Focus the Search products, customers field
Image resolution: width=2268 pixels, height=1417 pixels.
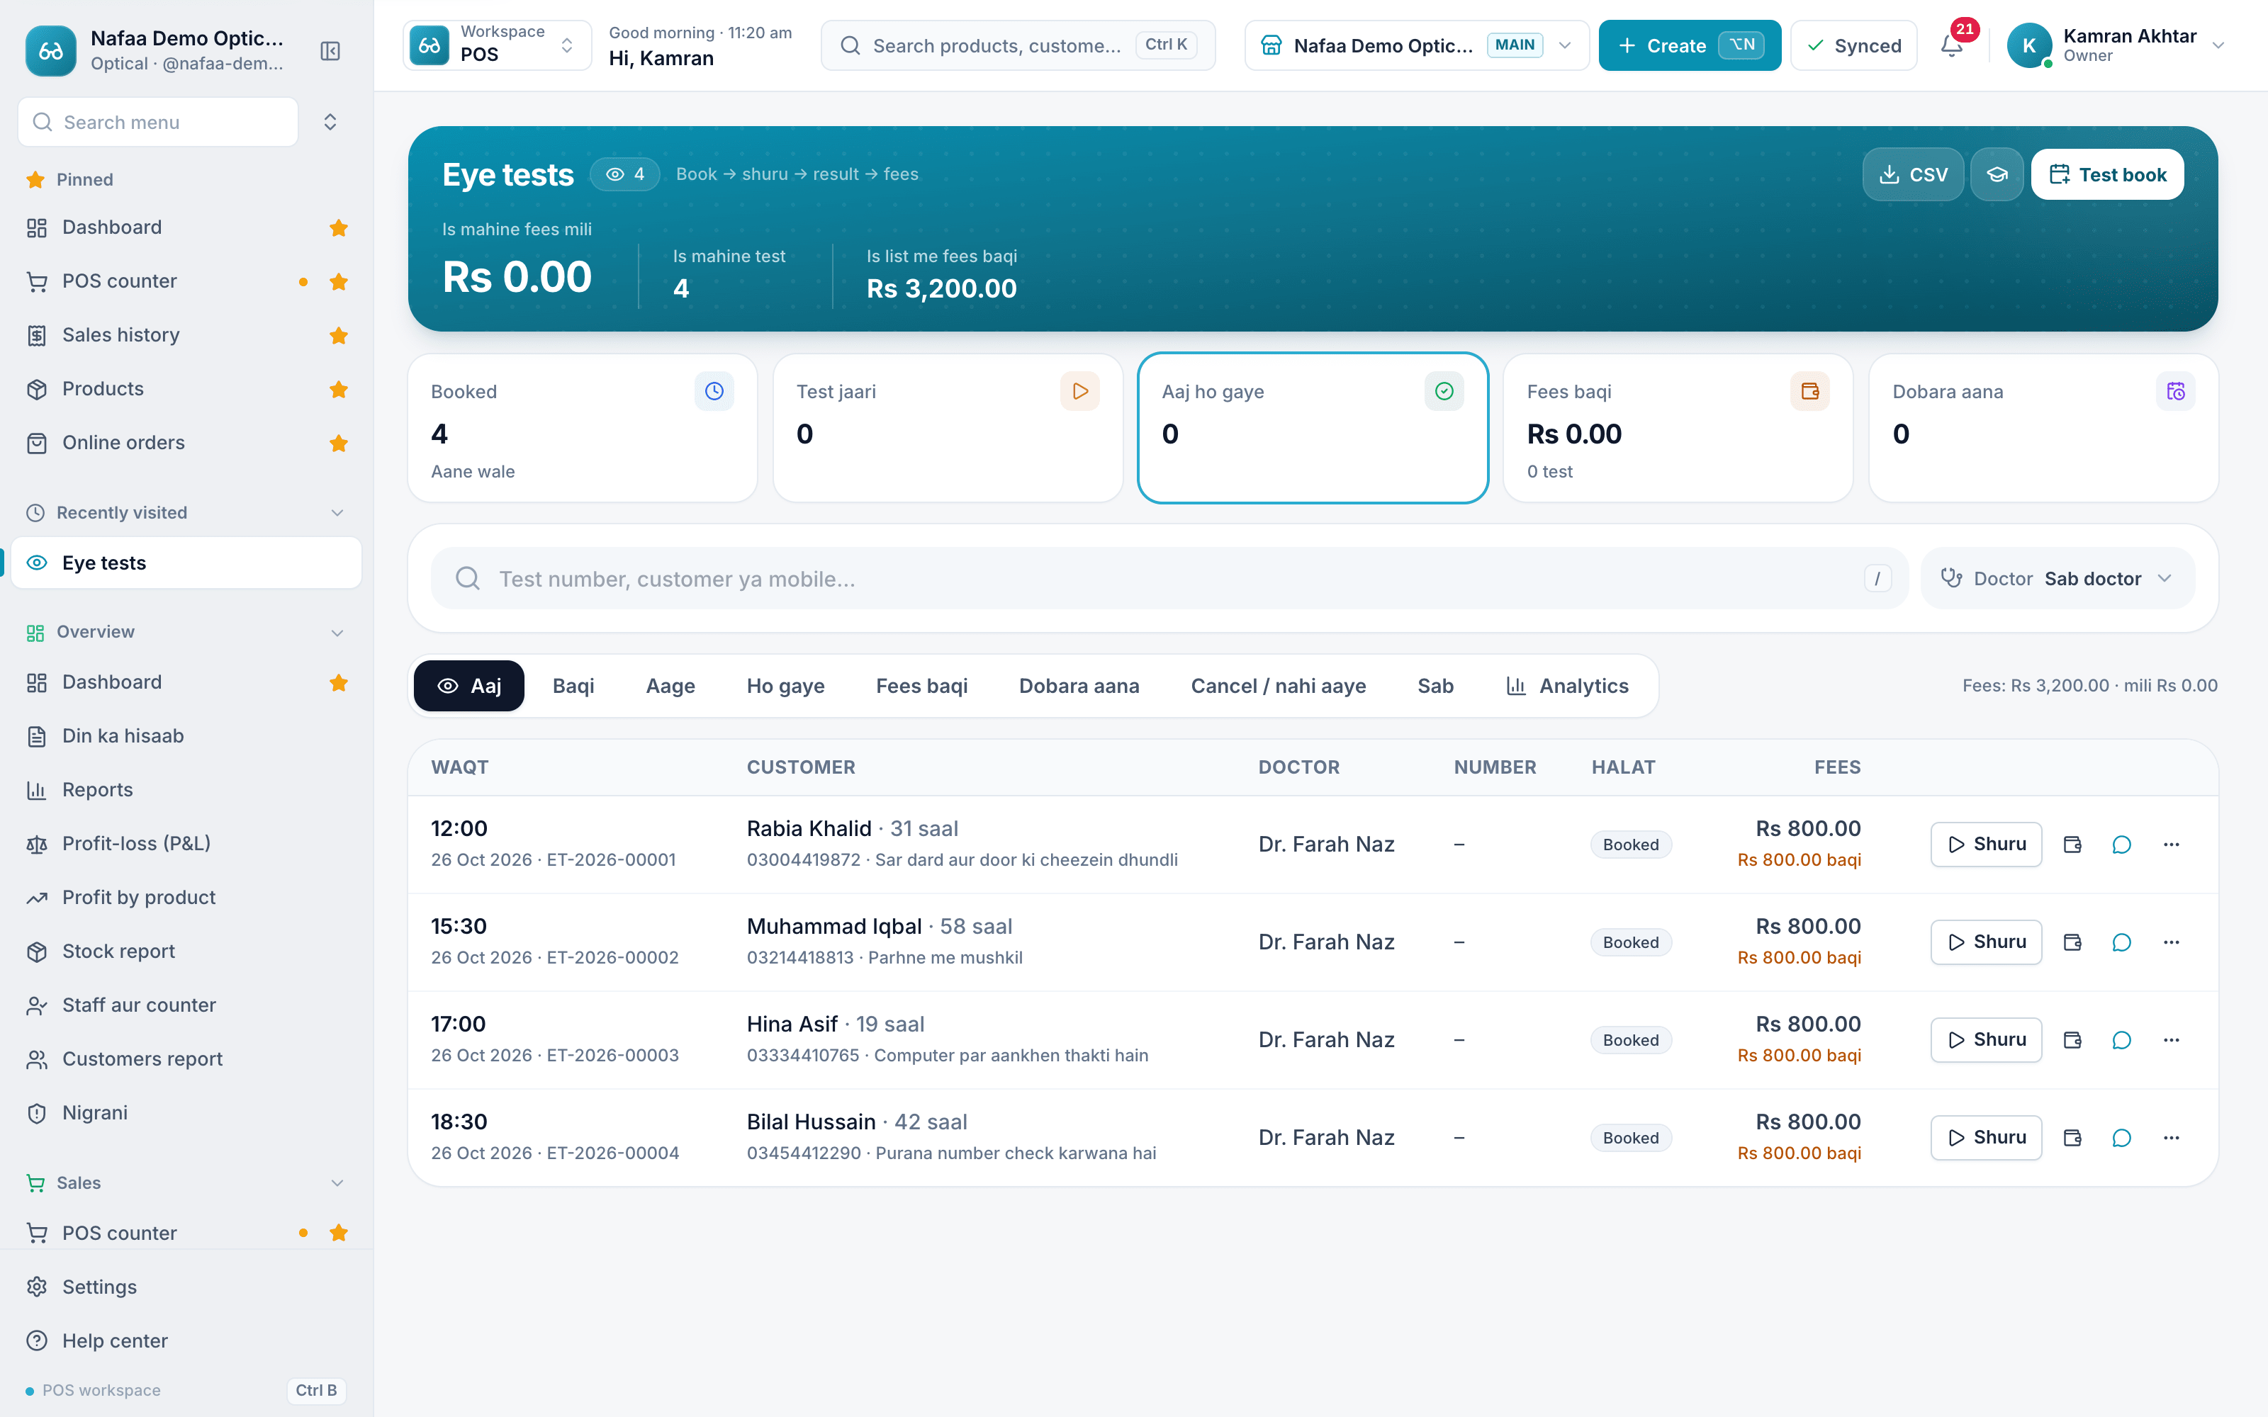coord(1018,45)
